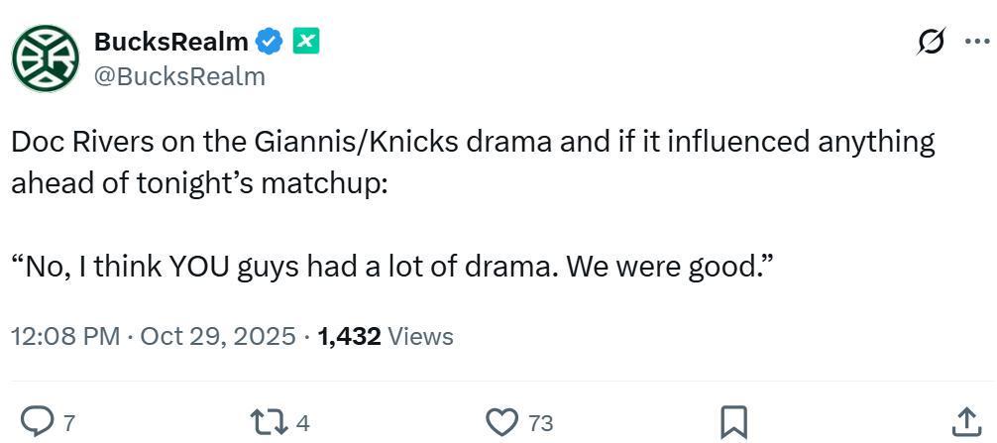Click the BucksRealm display name
Viewport: 997px width, 443px height.
tap(170, 42)
